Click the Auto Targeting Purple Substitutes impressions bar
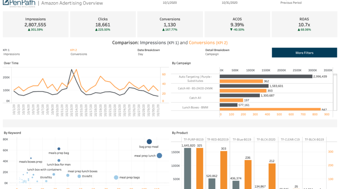 tap(266, 76)
